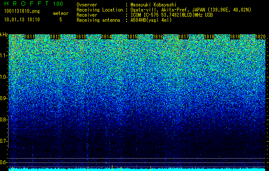Click the 0.9 frequency axis label
This screenshot has height=171, width=269.
pos(4,98)
